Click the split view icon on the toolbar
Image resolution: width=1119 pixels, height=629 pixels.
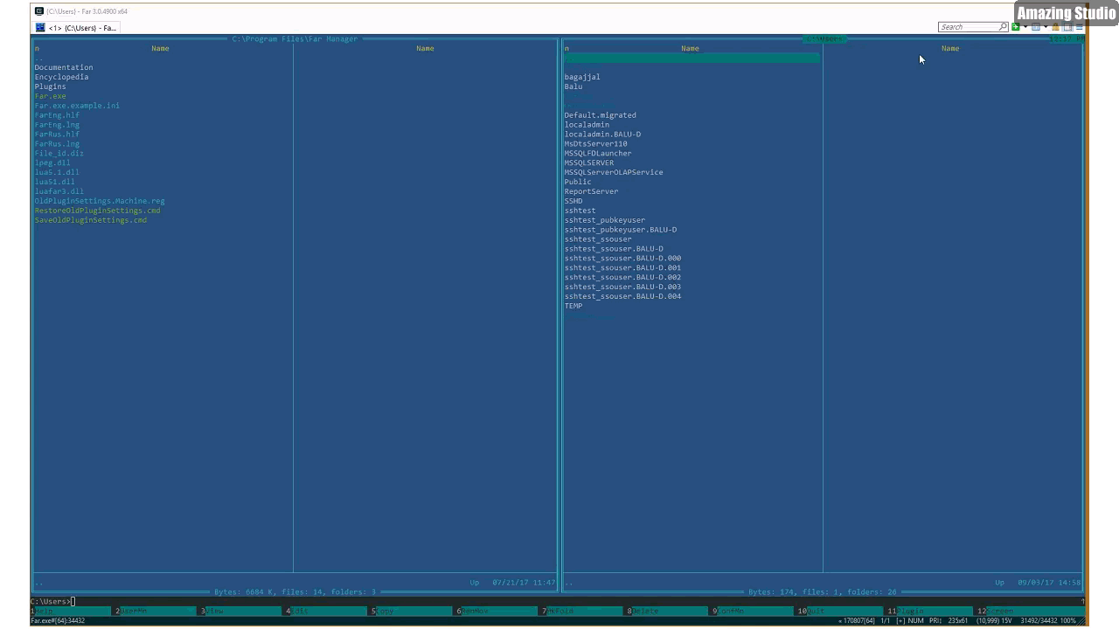[1035, 27]
